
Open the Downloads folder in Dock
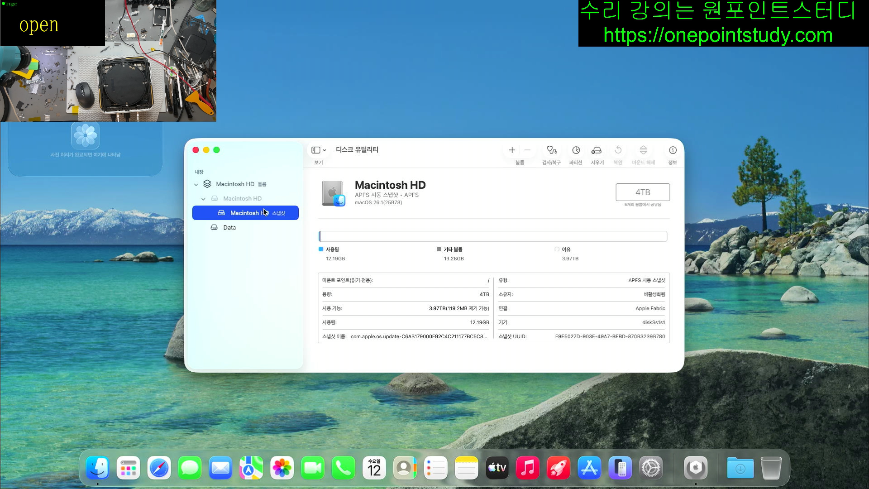pyautogui.click(x=740, y=468)
